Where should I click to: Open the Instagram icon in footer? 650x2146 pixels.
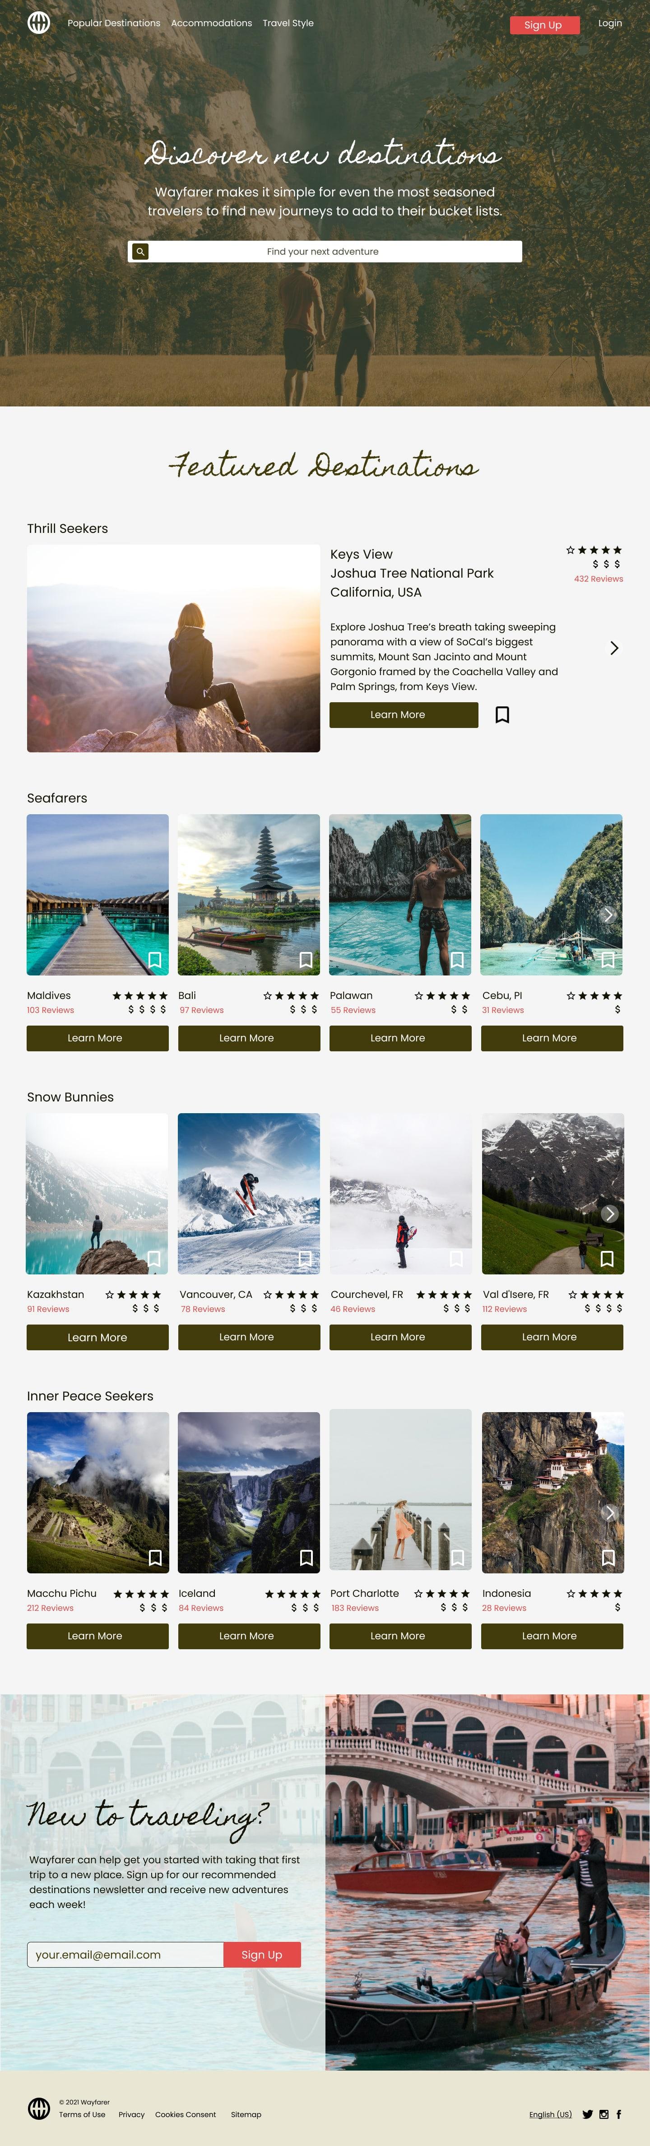point(604,2114)
